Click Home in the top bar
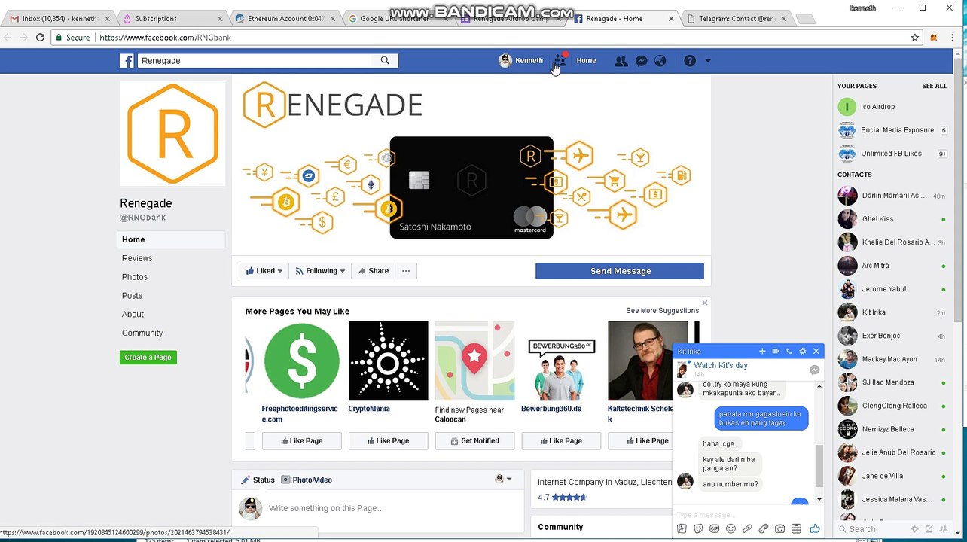This screenshot has height=542, width=967. point(586,61)
